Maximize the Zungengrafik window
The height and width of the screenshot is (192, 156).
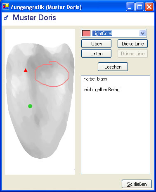140,7
